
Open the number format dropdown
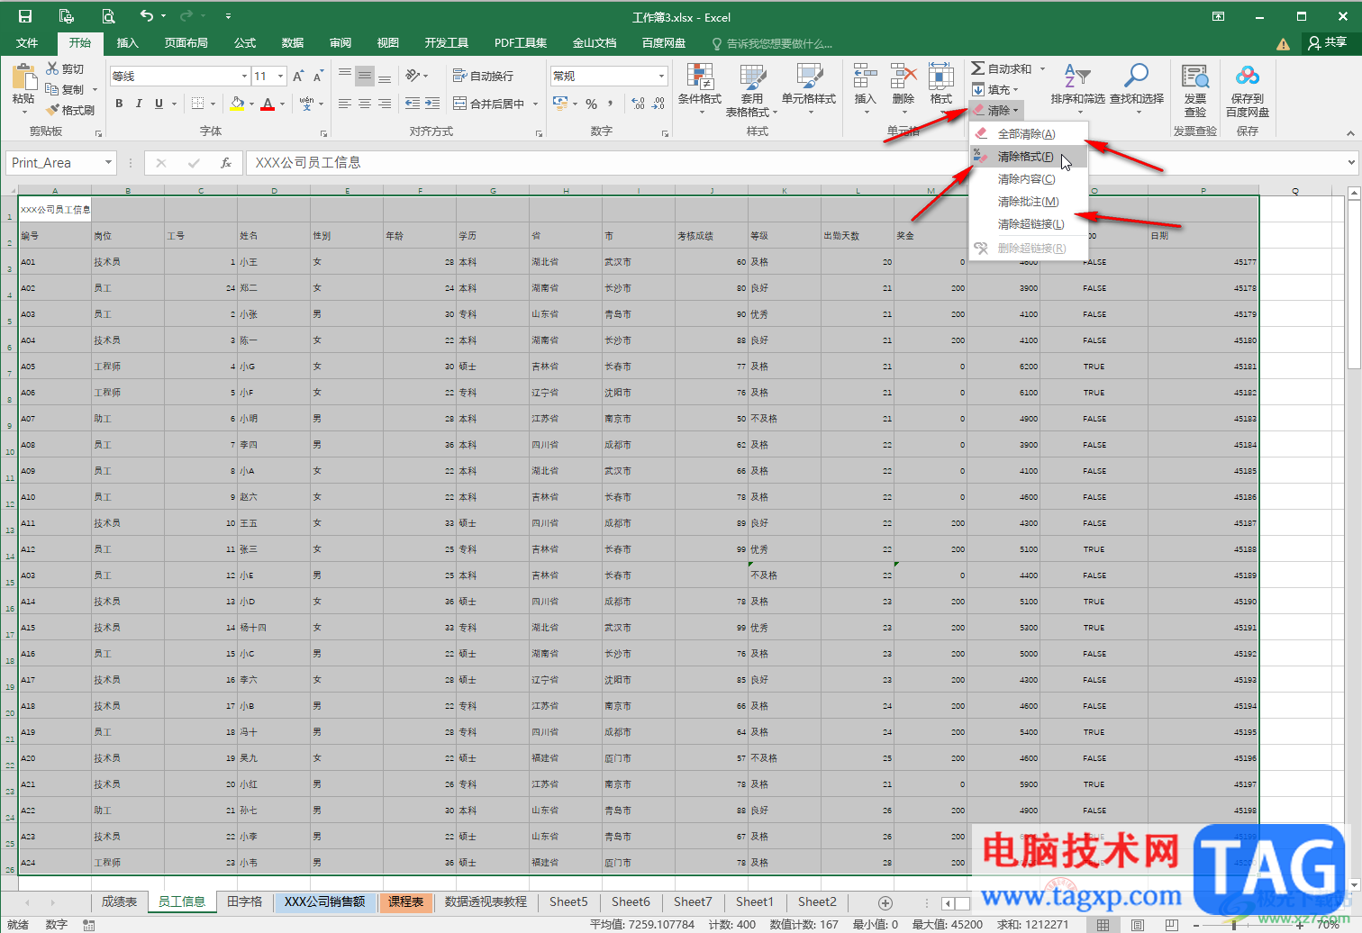tap(661, 77)
